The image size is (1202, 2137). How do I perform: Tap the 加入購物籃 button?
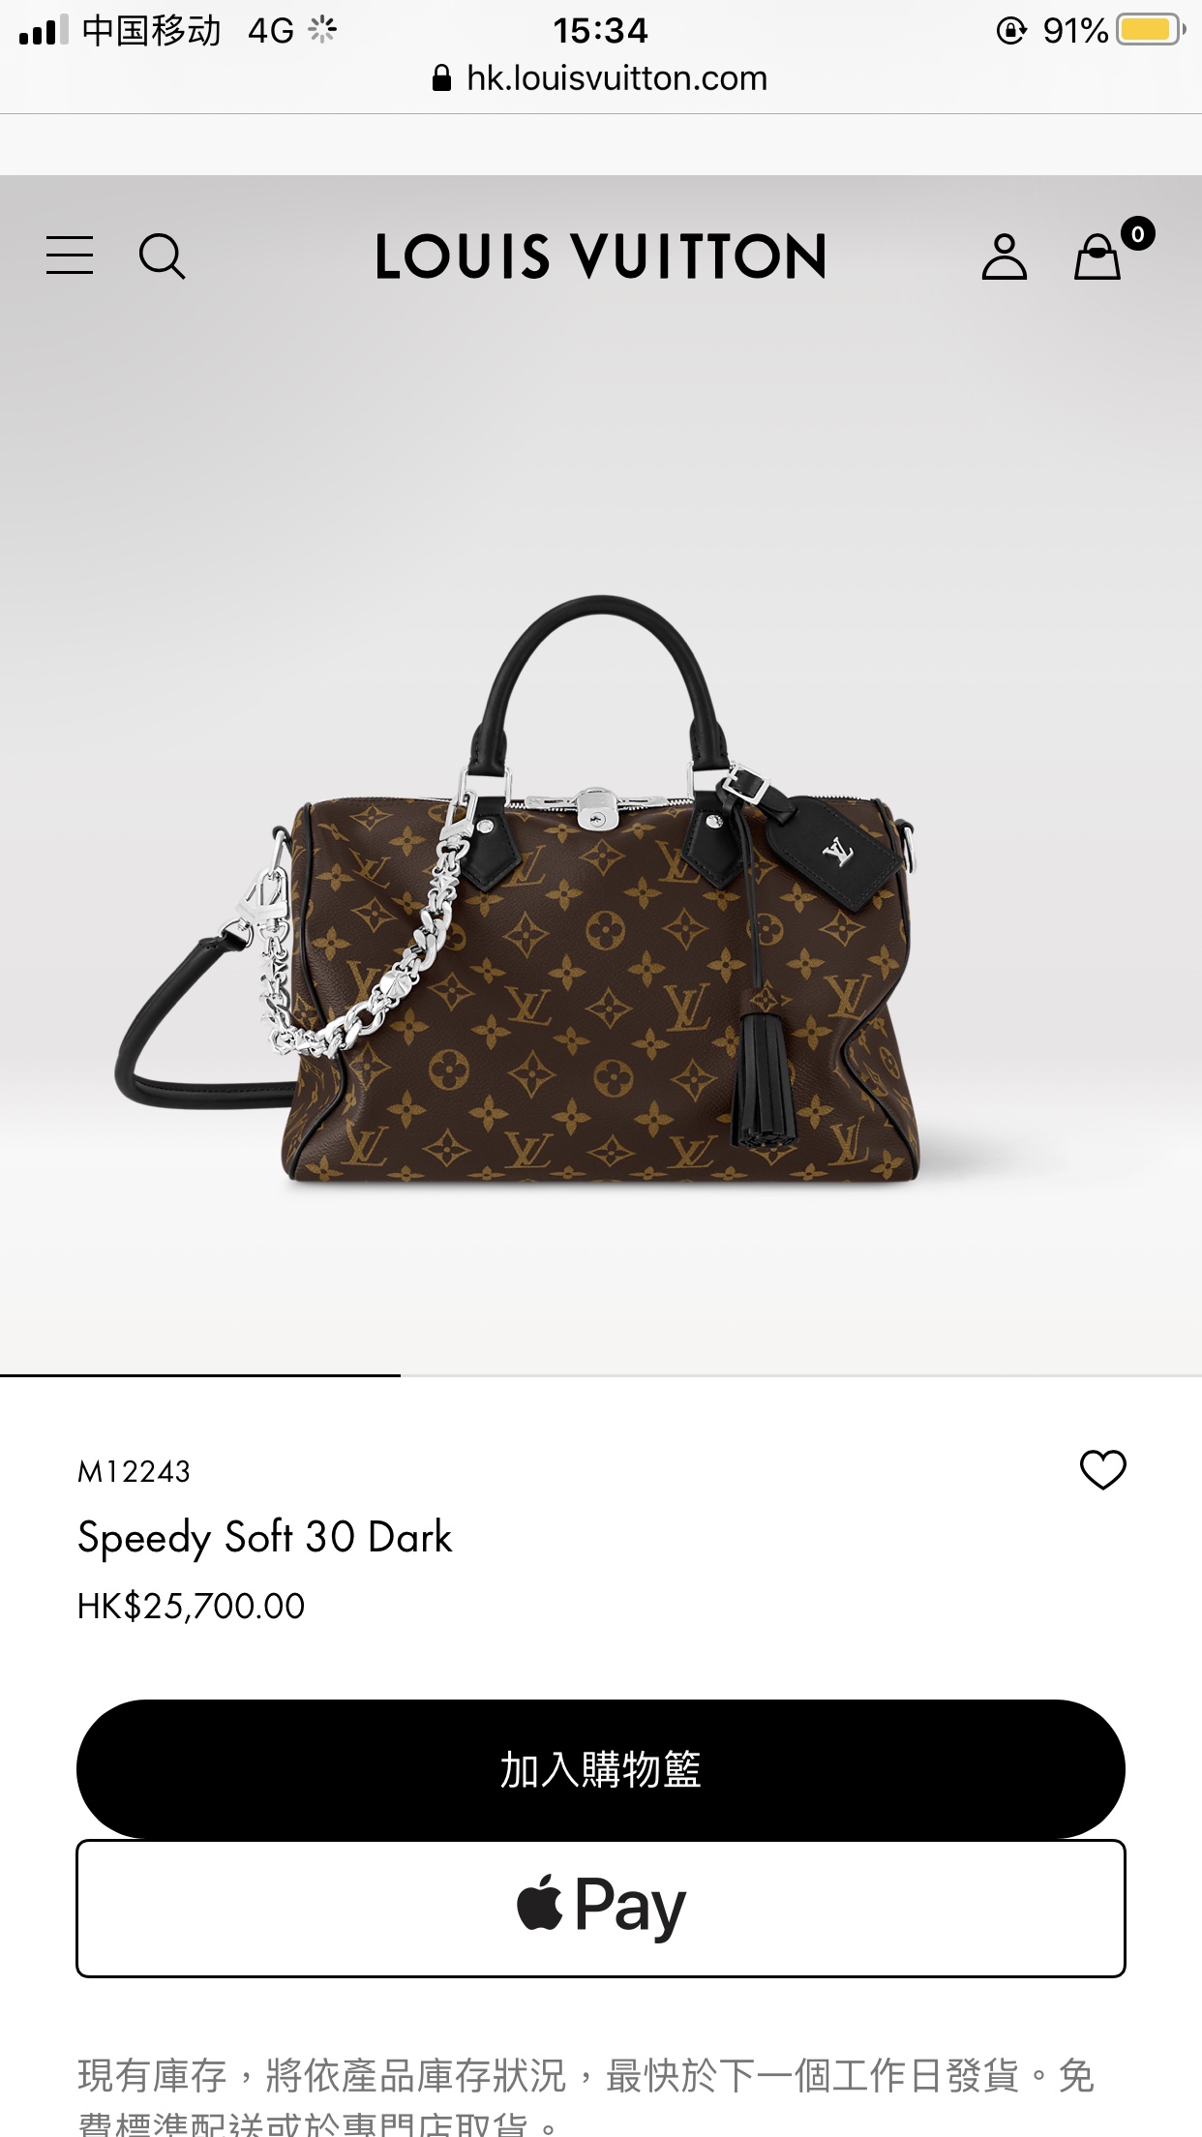click(x=601, y=1768)
